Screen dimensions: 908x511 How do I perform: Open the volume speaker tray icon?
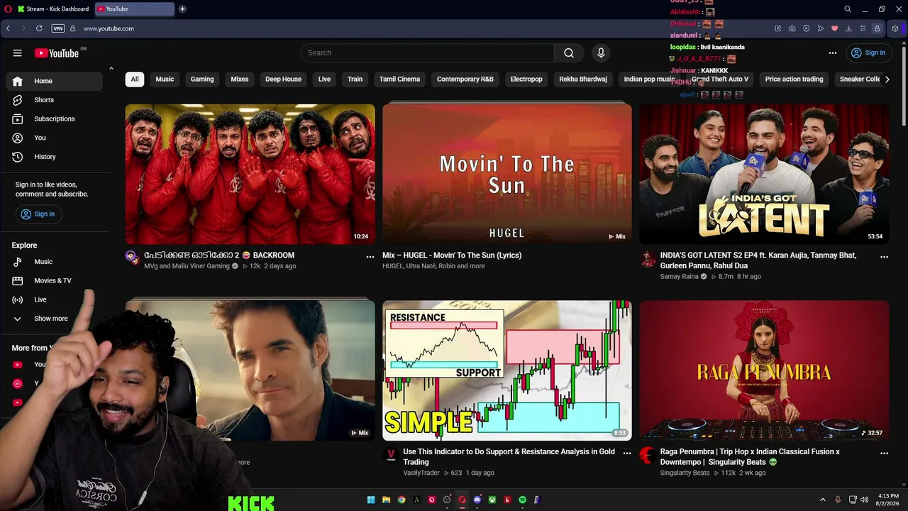coord(864,500)
